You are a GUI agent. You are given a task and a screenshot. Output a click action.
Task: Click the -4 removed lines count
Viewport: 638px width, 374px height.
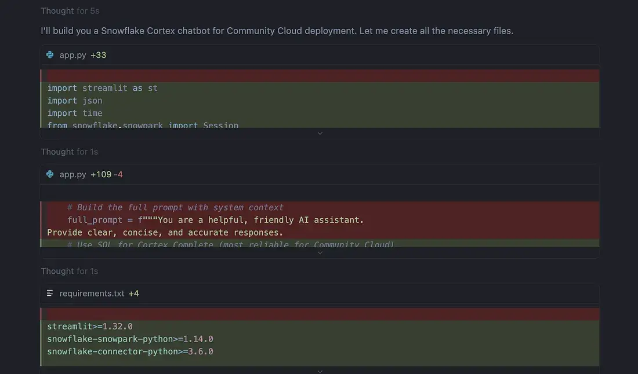click(x=118, y=174)
